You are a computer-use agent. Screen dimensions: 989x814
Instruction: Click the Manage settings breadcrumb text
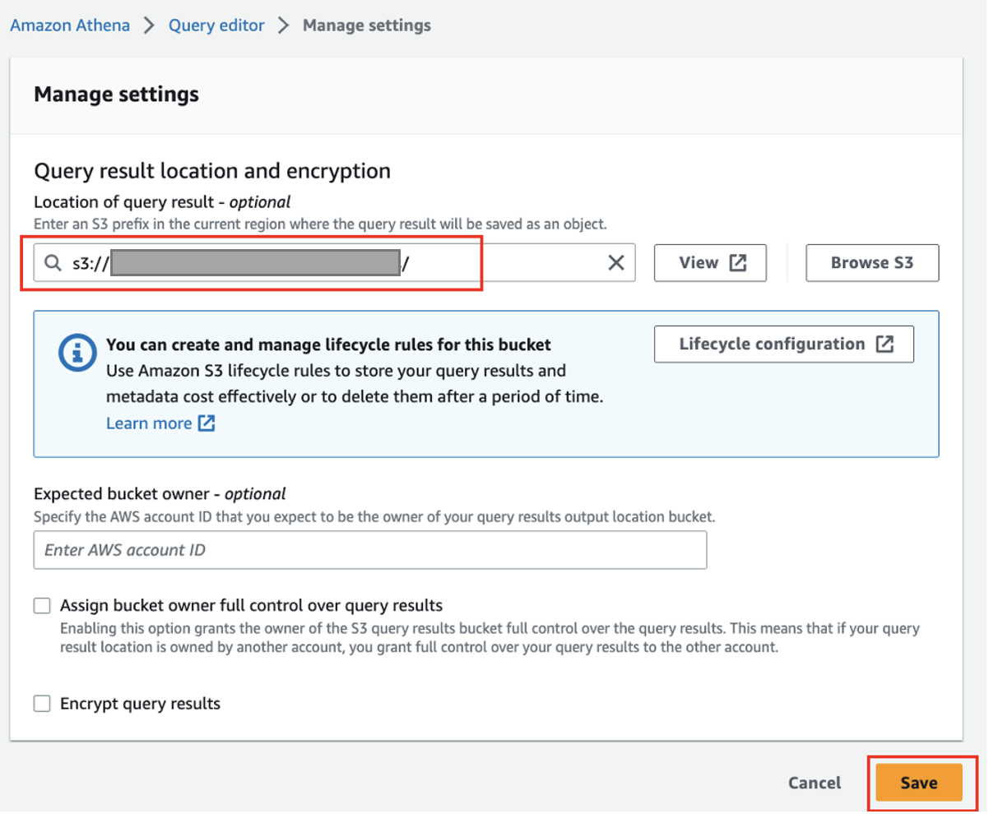367,25
